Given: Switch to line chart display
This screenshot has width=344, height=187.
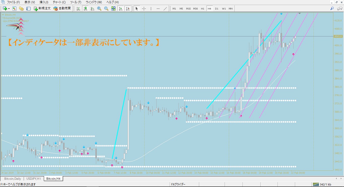Looking at the screenshot, I should tap(92, 9).
